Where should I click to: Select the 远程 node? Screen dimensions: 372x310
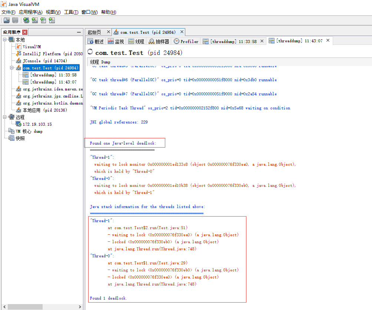(20, 117)
